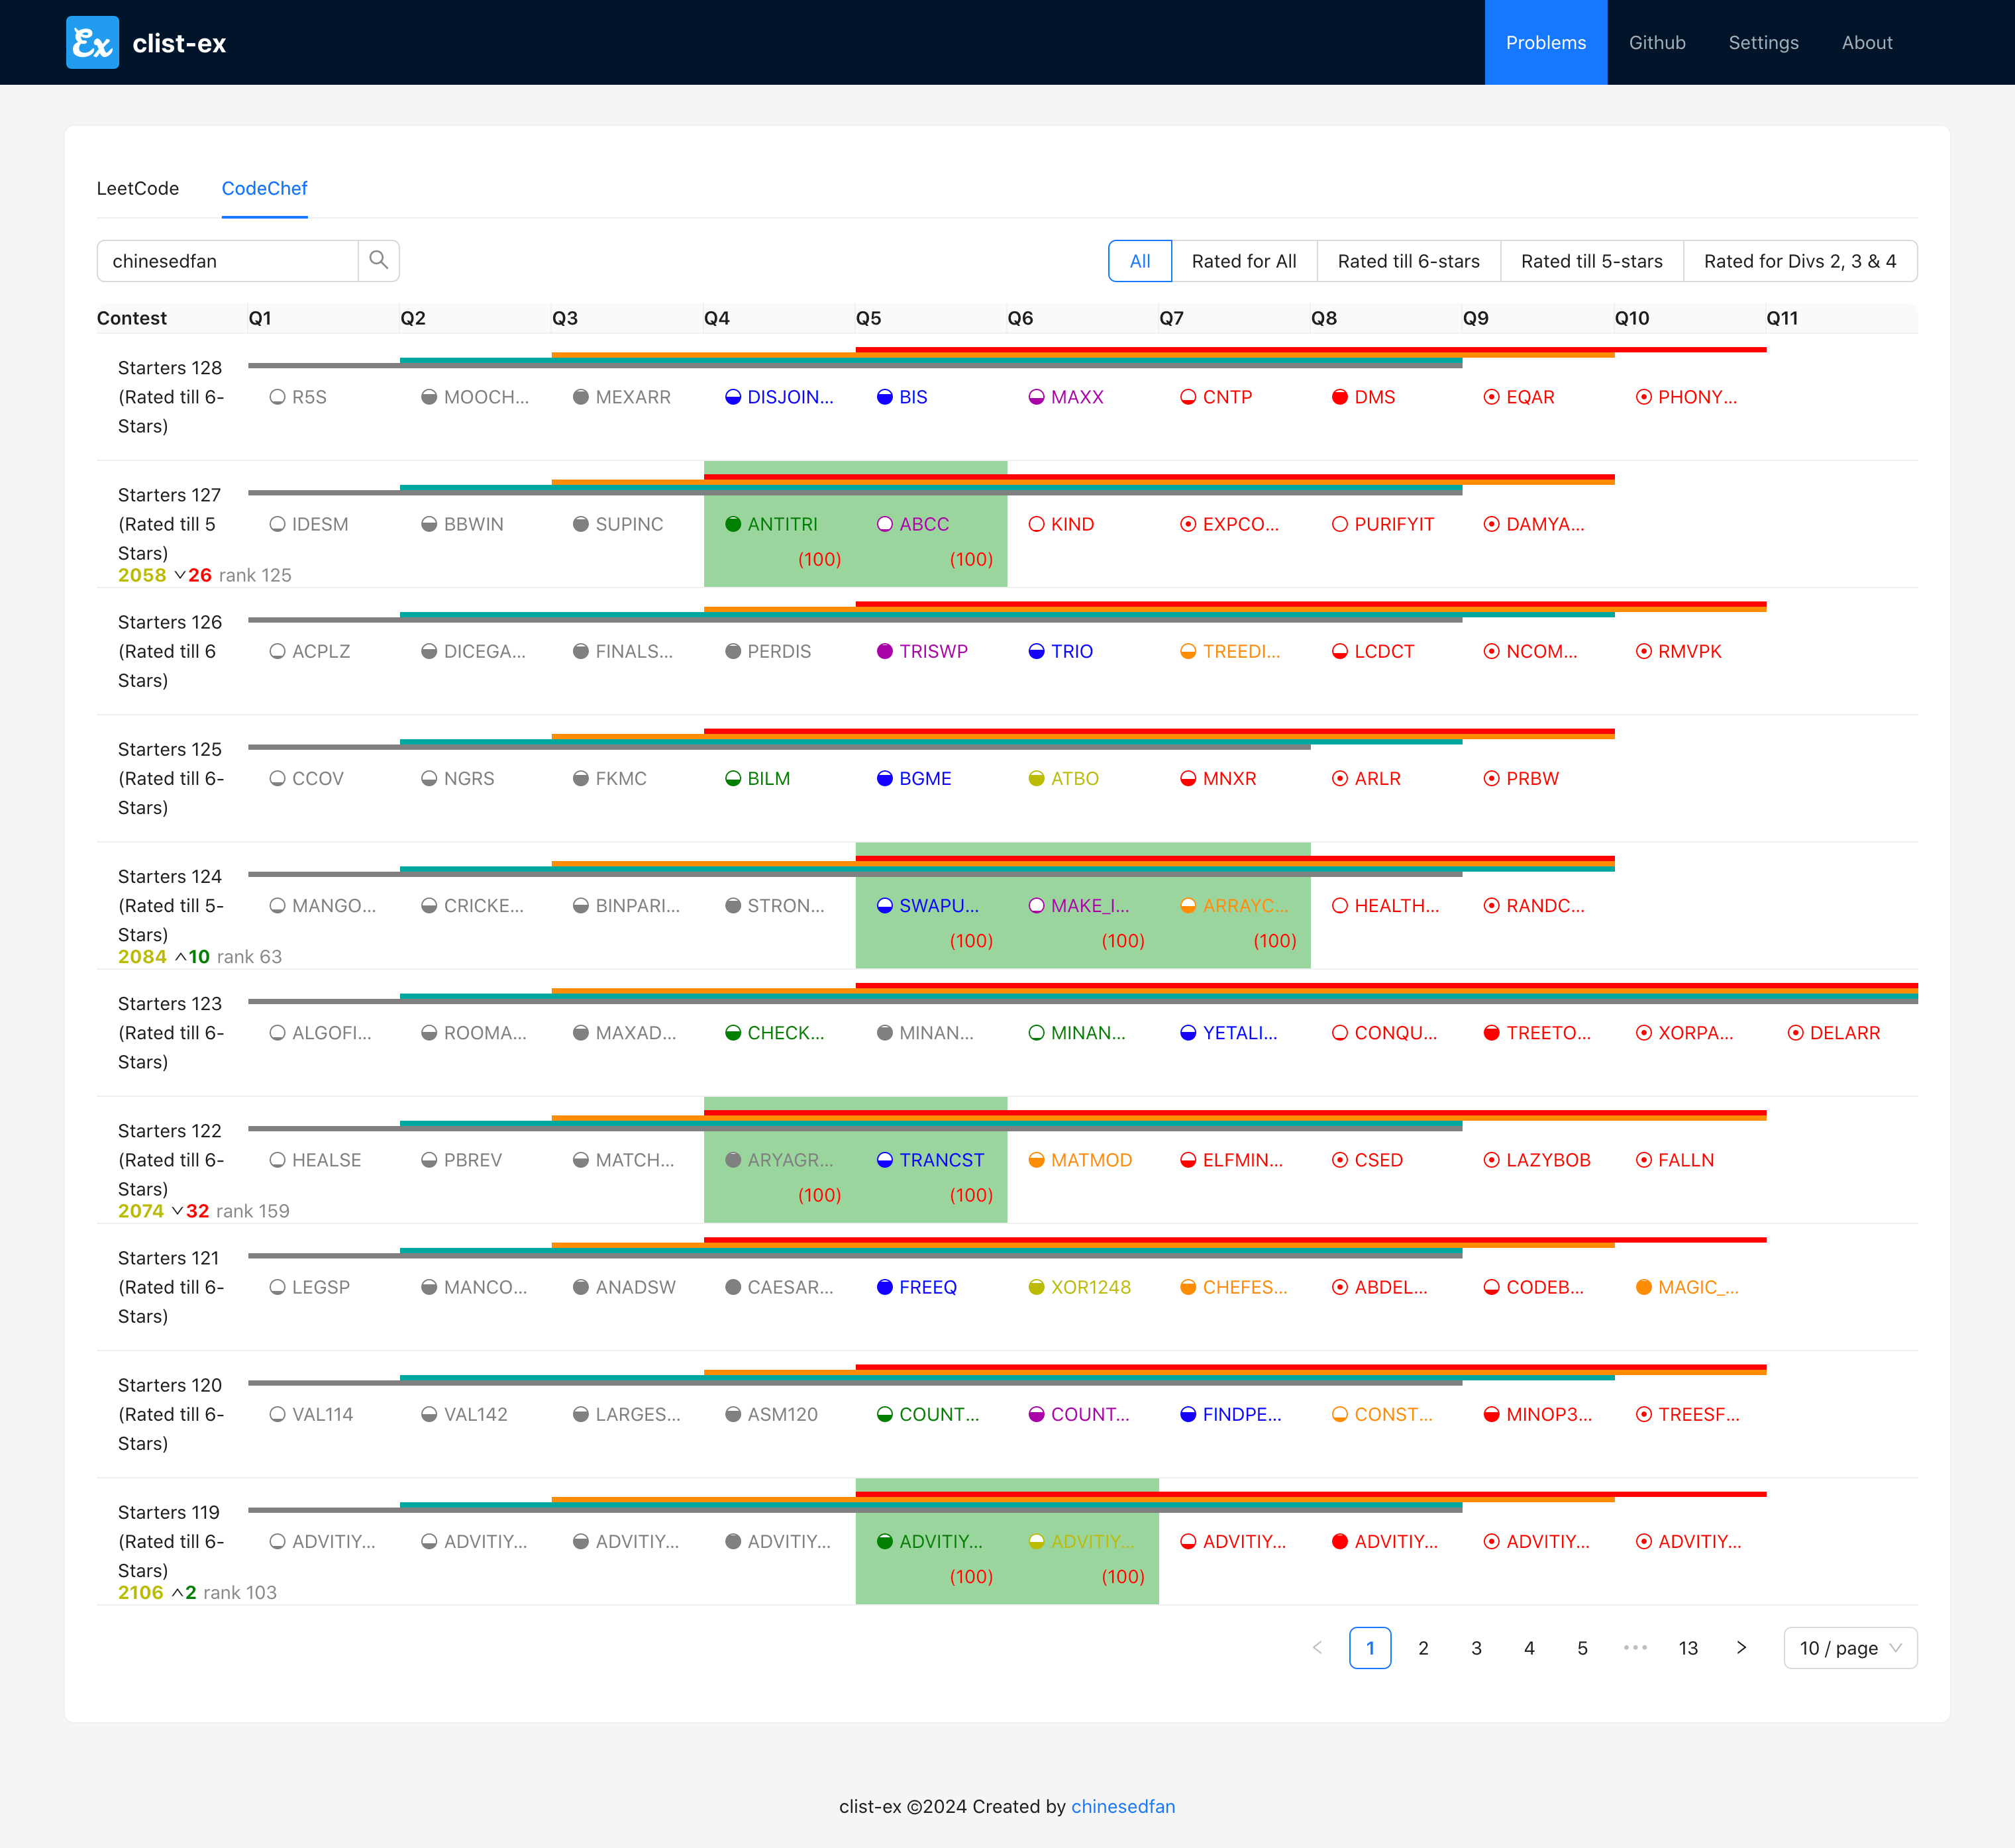
Task: Click the red DMS problem circle icon
Action: coord(1339,397)
